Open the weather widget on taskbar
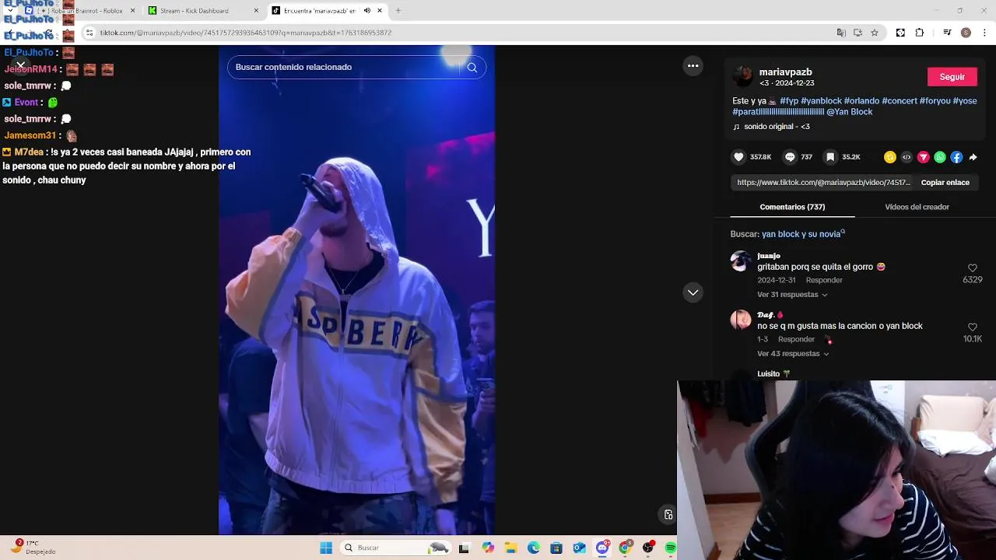The image size is (996, 560). point(35,548)
